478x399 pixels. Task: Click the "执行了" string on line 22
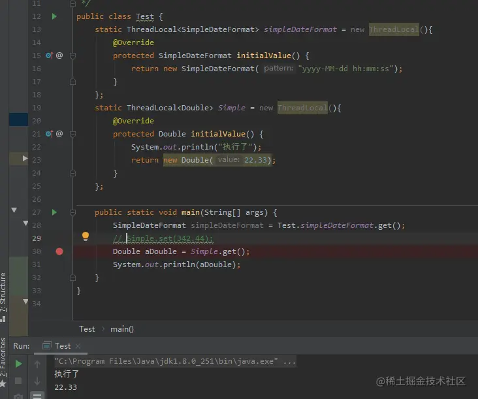point(235,147)
